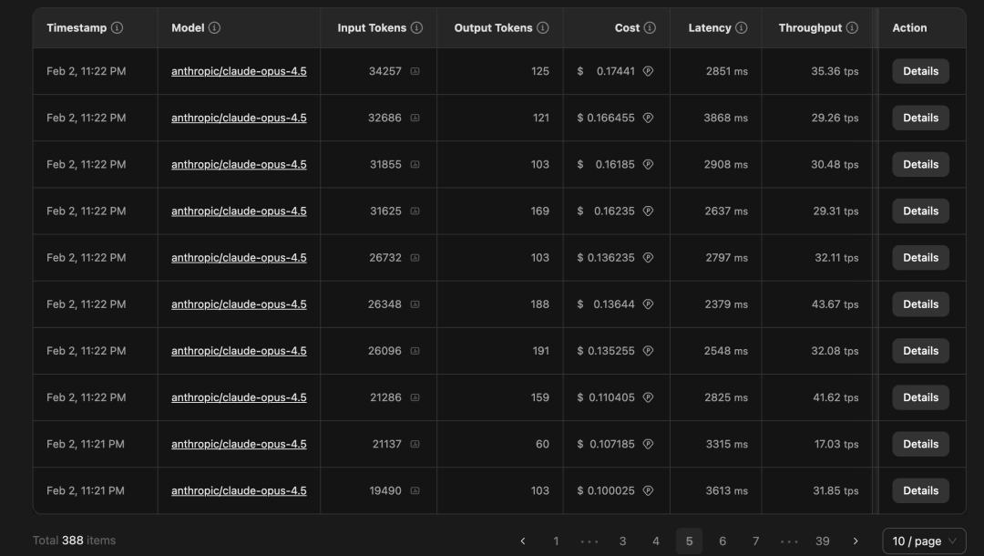The height and width of the screenshot is (556, 984).
Task: Jump to page 6 in pagination
Action: [723, 541]
